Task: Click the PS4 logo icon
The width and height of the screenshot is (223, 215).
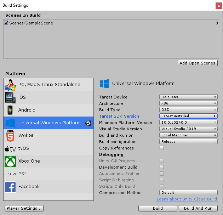Action: coord(10,174)
